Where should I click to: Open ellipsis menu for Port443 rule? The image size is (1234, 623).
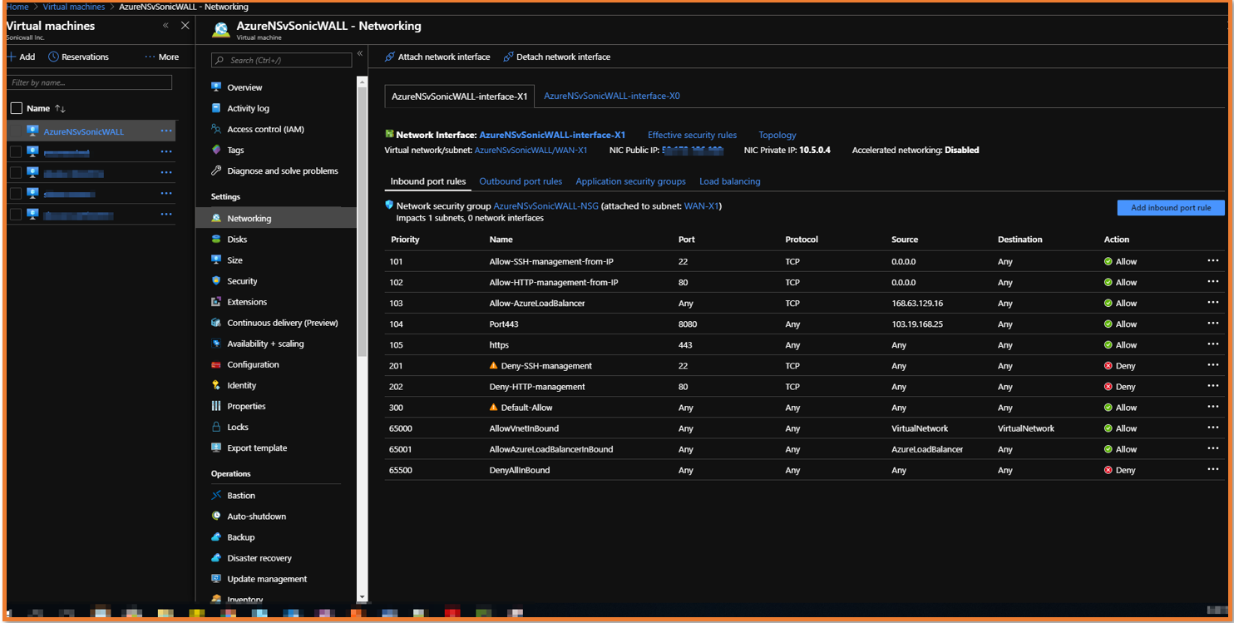pyautogui.click(x=1212, y=324)
